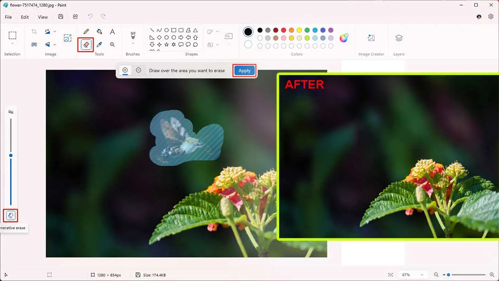Select the Color picker eyedropper tool
This screenshot has height=281, width=499.
pyautogui.click(x=99, y=45)
